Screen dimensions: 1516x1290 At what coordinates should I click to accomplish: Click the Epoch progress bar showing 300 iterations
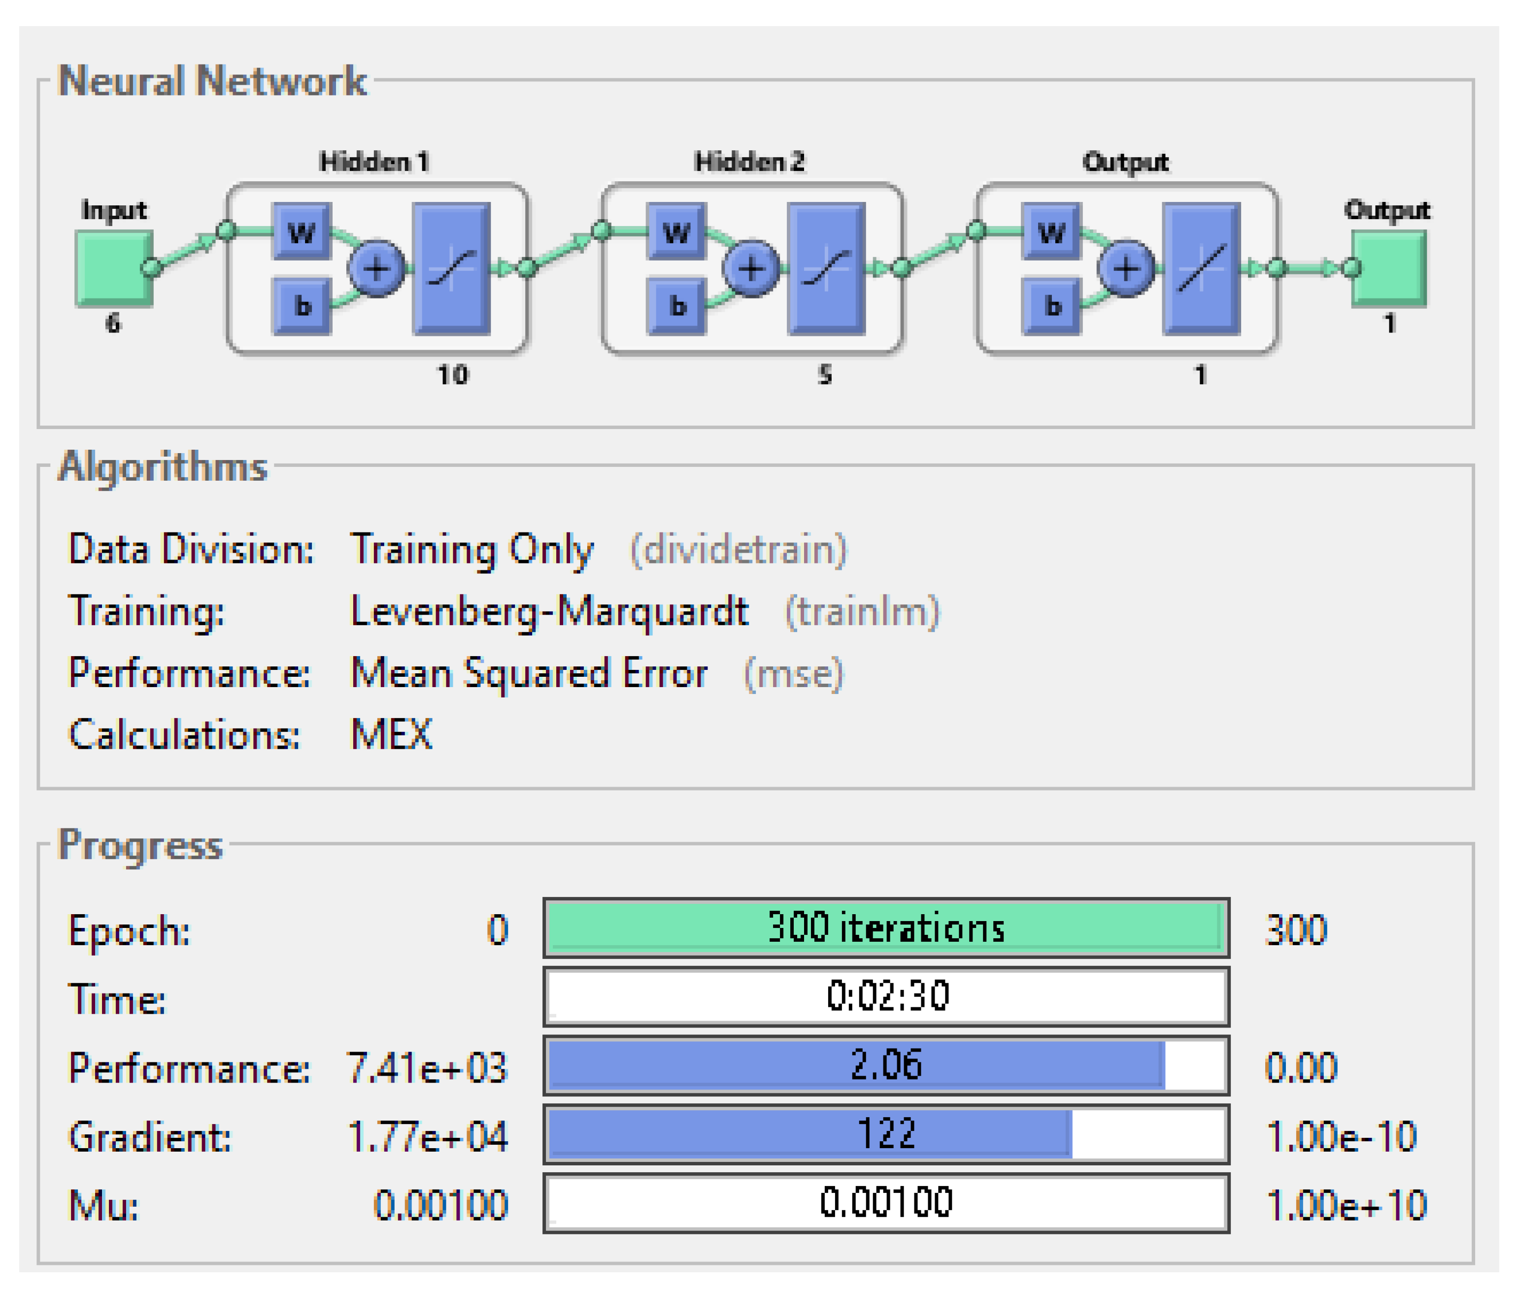886,927
